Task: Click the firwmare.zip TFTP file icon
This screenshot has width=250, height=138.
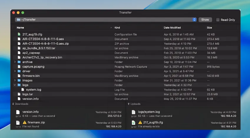Action: (18, 123)
